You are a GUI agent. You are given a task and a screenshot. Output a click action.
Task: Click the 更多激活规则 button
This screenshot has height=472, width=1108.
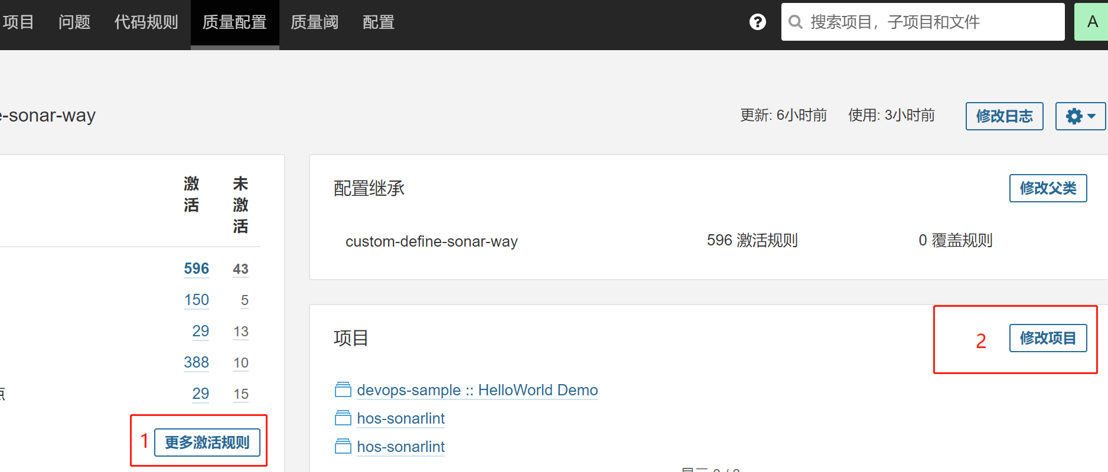(x=207, y=442)
